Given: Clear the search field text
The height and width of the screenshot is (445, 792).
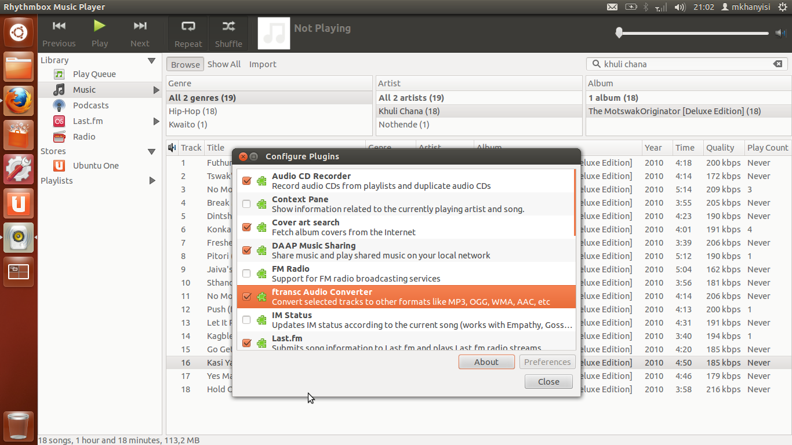Looking at the screenshot, I should (x=778, y=64).
